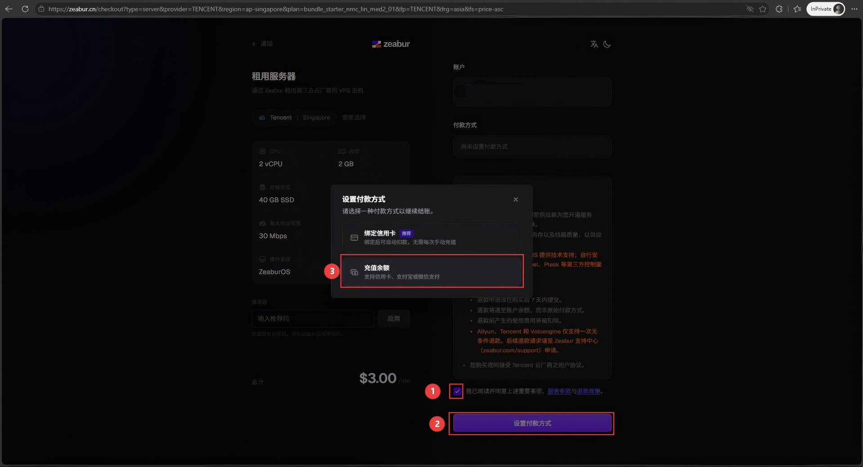Choose the 充值余额 payment option
This screenshot has height=467, width=863.
[432, 272]
